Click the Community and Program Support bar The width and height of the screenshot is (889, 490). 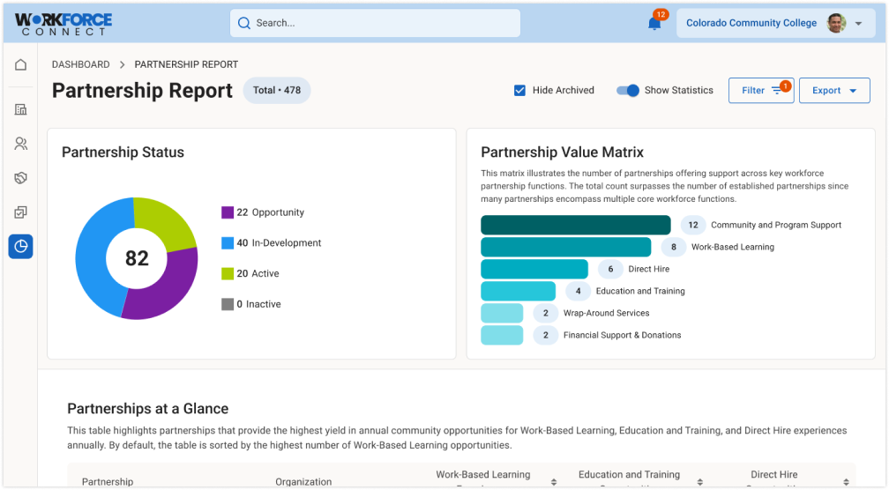coord(575,225)
